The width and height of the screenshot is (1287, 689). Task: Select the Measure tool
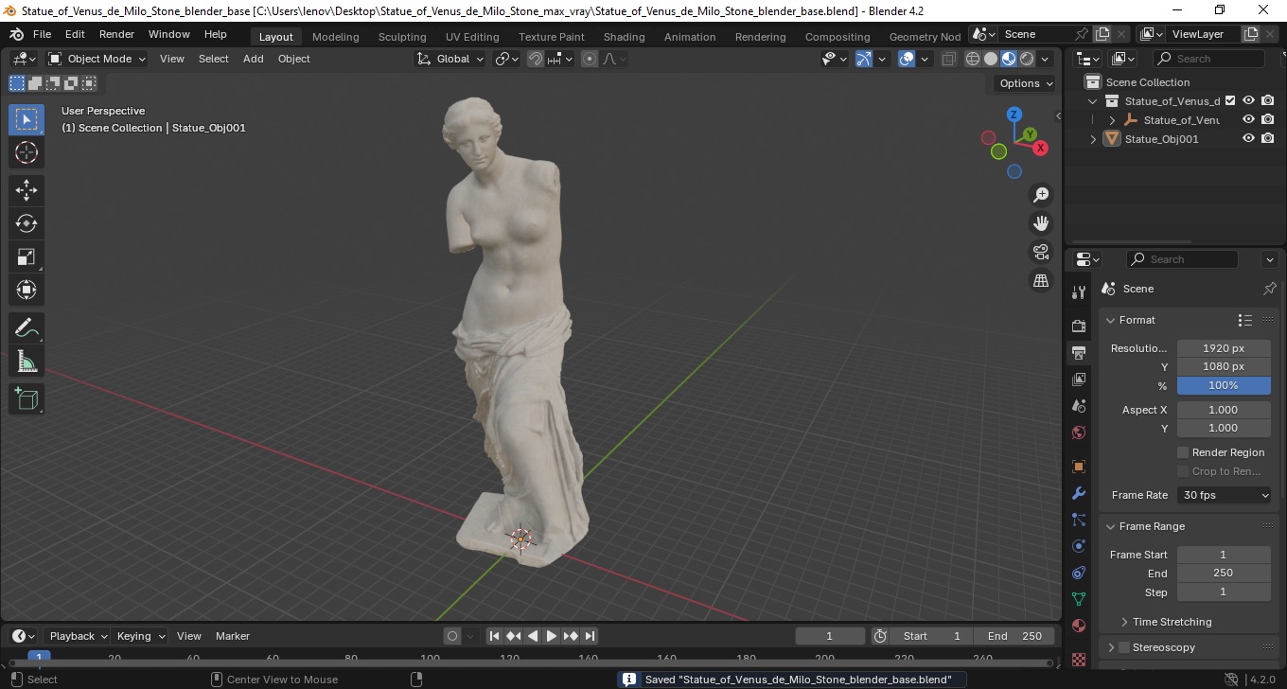[x=26, y=362]
